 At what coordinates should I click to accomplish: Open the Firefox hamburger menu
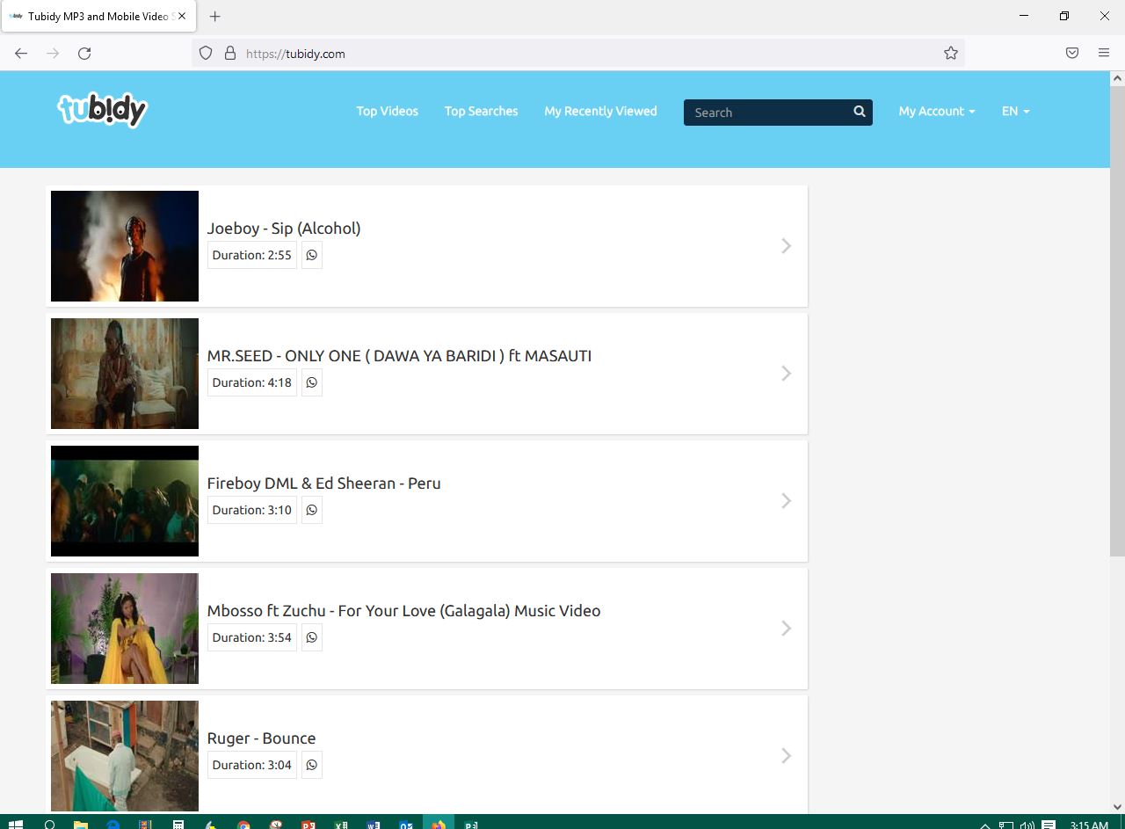pyautogui.click(x=1104, y=54)
